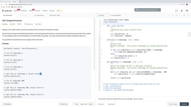Click the Run Code button
Viewport: 191px width, 107px height.
[173, 104]
